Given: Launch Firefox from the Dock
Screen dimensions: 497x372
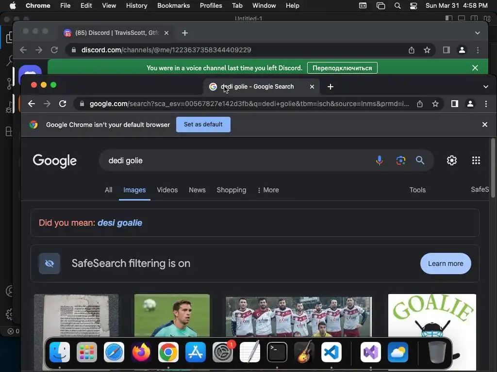Looking at the screenshot, I should click(x=141, y=352).
